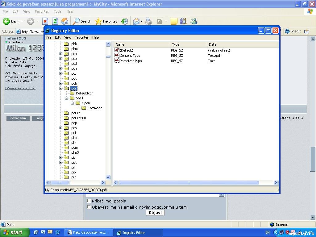Collapse the Open subkey under Shell
Viewport: 316px width, 237px height.
[73, 103]
